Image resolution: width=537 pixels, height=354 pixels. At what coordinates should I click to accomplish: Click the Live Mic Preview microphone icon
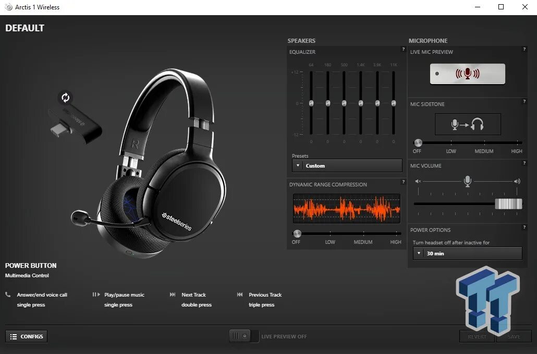click(x=468, y=74)
